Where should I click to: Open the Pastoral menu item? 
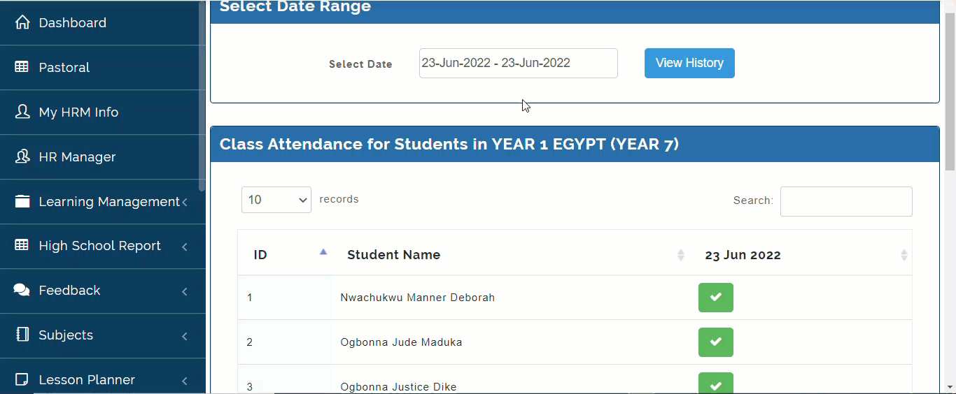click(x=64, y=67)
